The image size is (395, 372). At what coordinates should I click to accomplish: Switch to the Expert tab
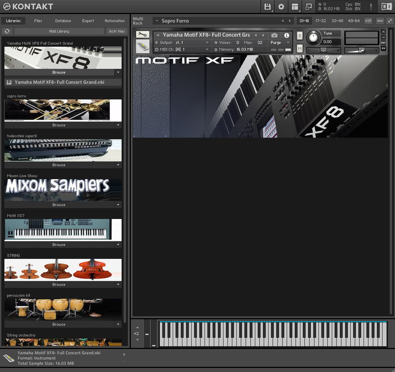pyautogui.click(x=88, y=21)
